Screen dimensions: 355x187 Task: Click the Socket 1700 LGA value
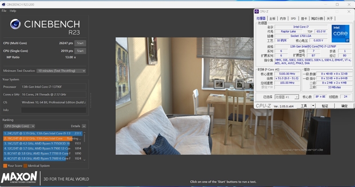pyautogui.click(x=301, y=36)
